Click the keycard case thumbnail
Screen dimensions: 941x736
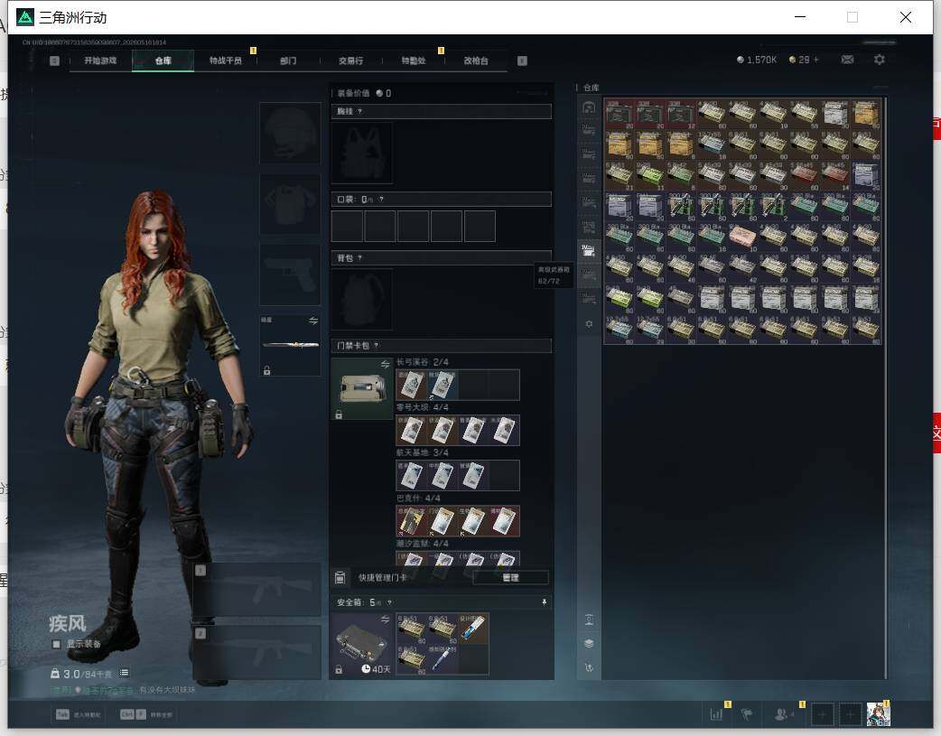pyautogui.click(x=362, y=388)
